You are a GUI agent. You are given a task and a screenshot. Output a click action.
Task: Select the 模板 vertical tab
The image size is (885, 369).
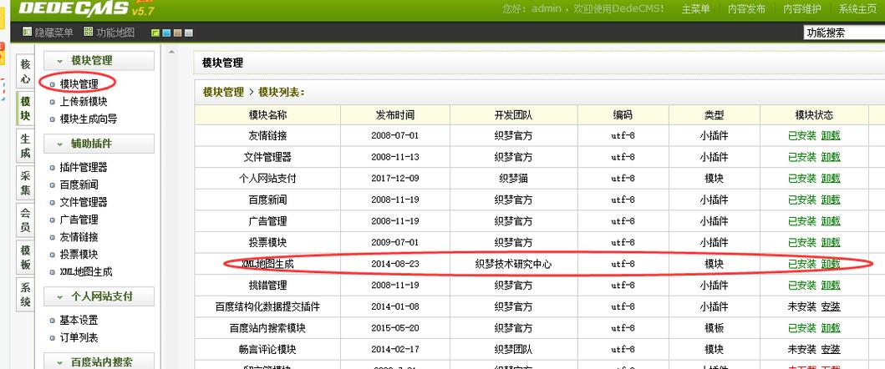click(25, 257)
